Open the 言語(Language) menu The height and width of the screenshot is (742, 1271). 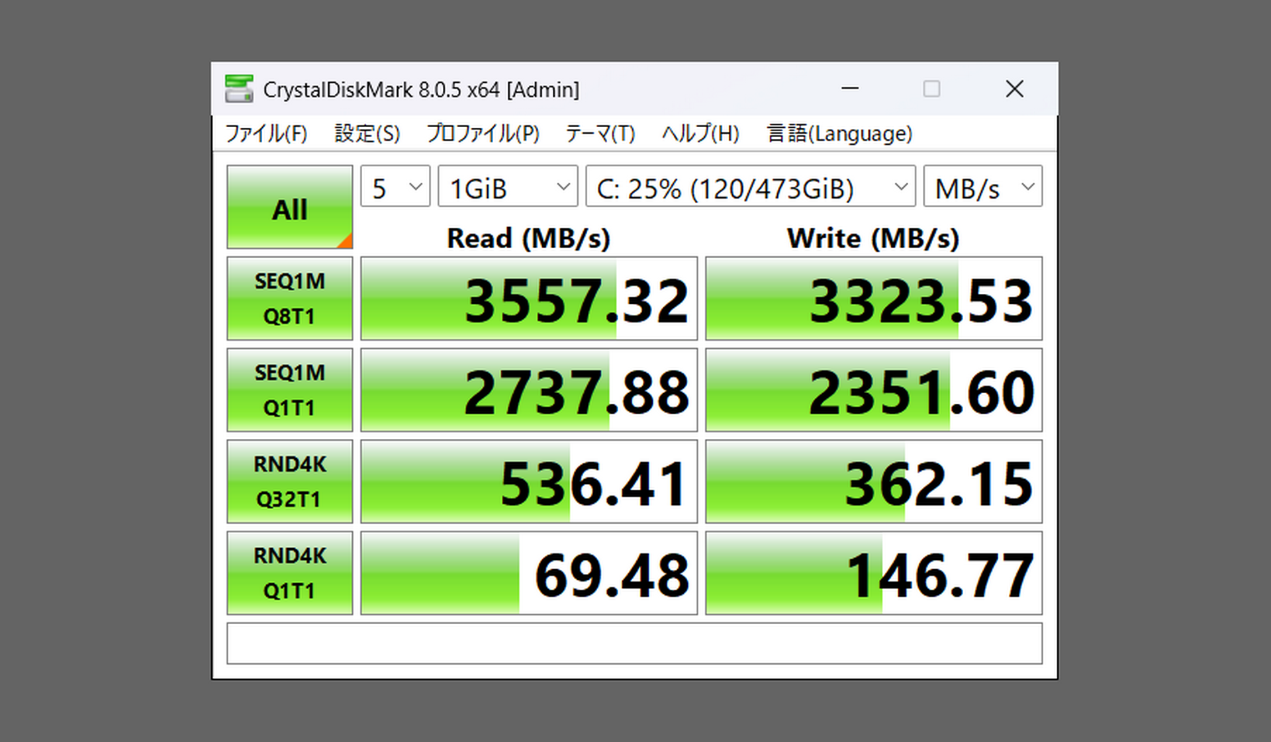(839, 134)
